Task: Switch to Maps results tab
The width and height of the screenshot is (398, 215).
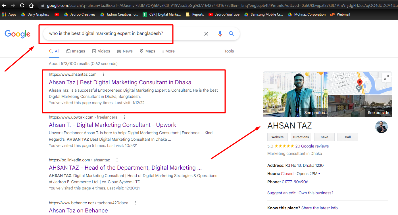Action: point(147,51)
